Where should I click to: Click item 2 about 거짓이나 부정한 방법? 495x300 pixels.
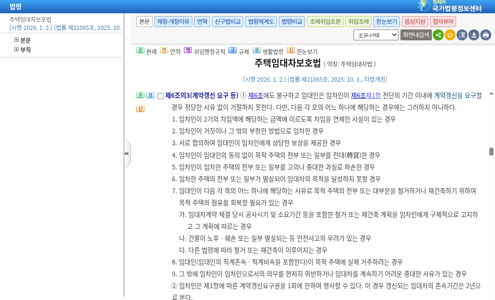click(x=248, y=131)
